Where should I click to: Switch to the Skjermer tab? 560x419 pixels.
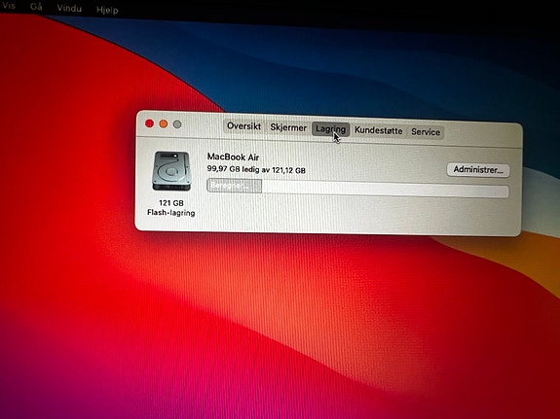point(288,127)
